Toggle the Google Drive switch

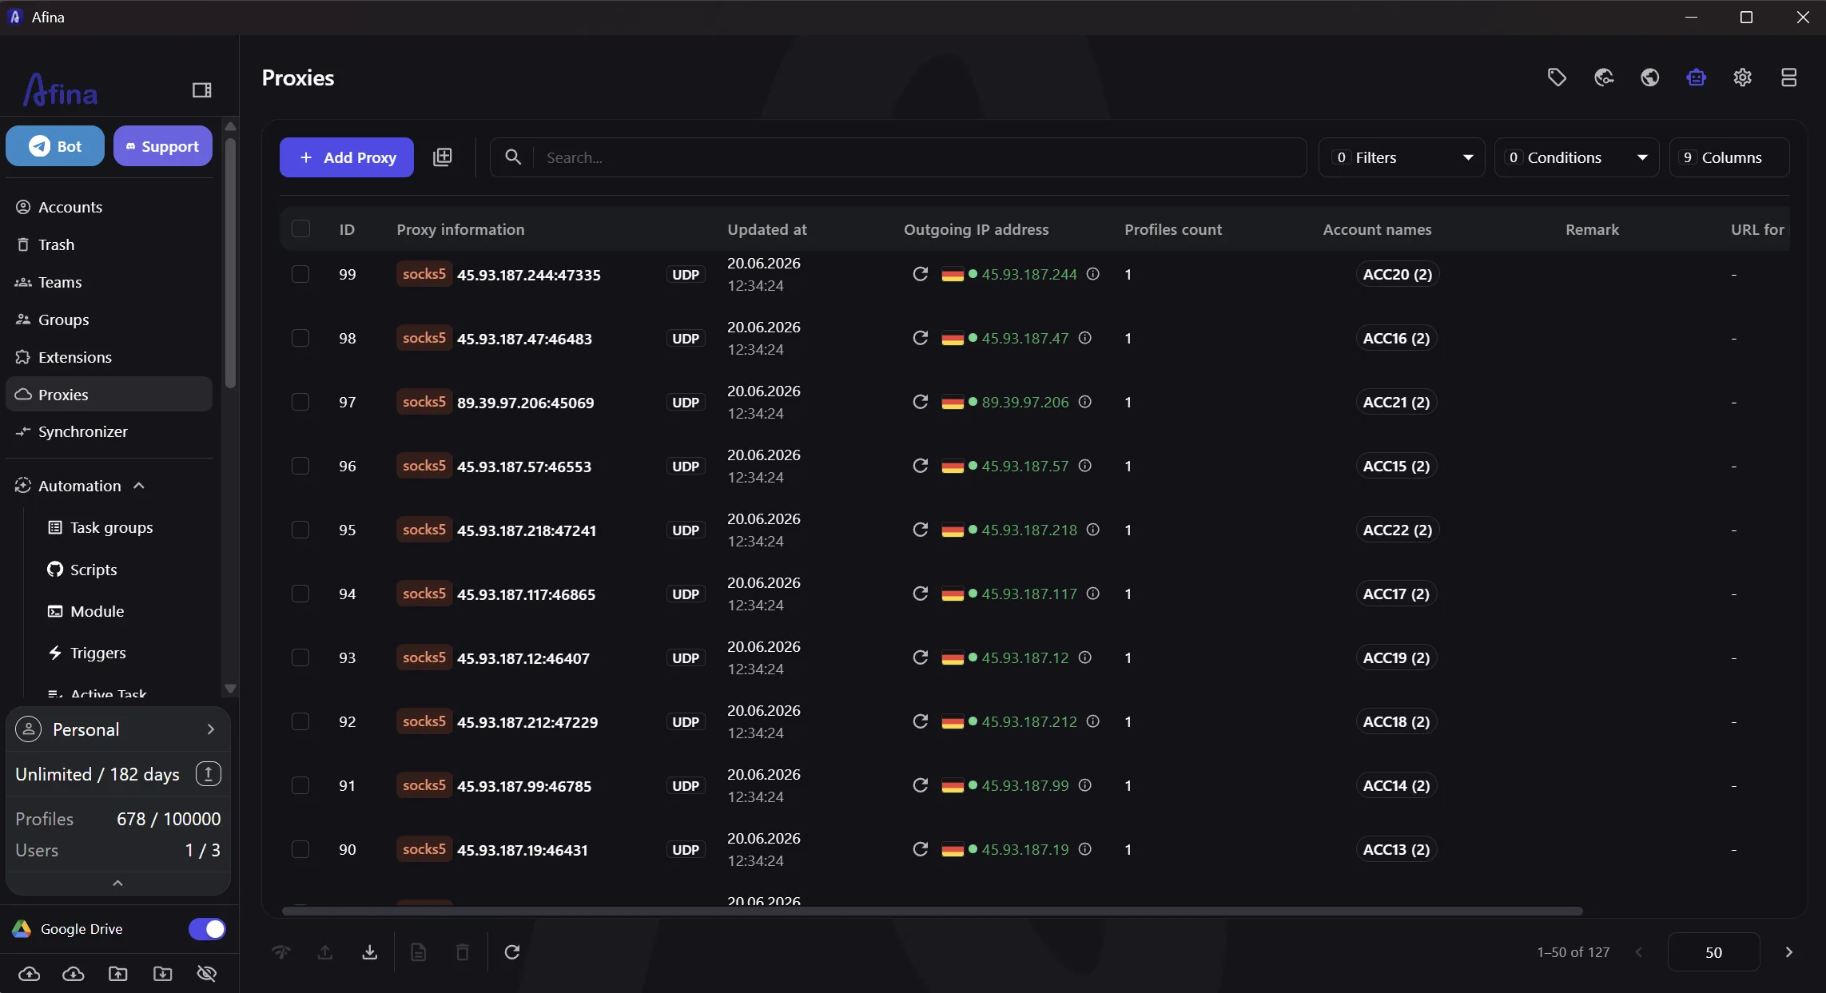(x=207, y=929)
